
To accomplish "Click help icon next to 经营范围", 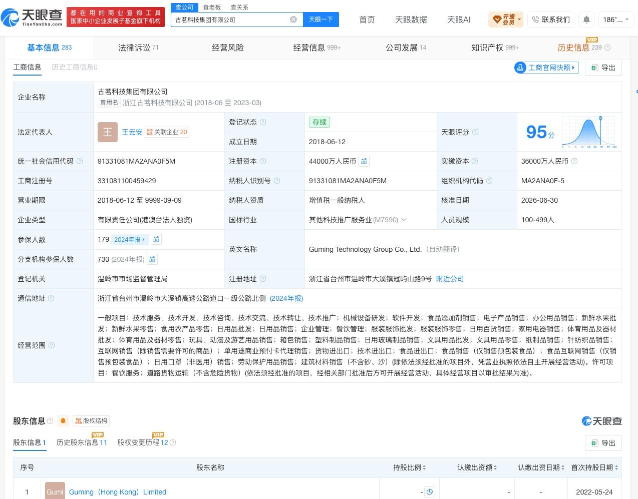I will click(51, 345).
